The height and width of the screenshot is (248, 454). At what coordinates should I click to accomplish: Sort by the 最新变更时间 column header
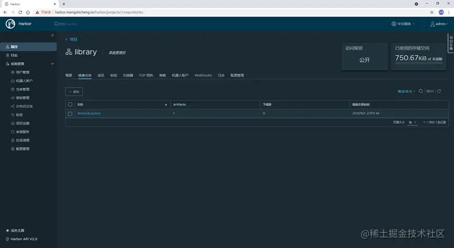click(x=361, y=104)
